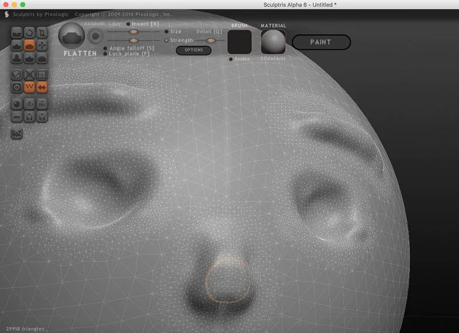The image size is (459, 333).
Task: Click the GoZ button
Action: point(16,134)
